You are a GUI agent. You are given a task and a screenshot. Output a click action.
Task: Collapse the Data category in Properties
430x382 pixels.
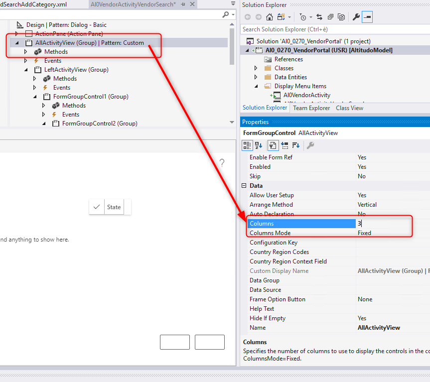[244, 186]
